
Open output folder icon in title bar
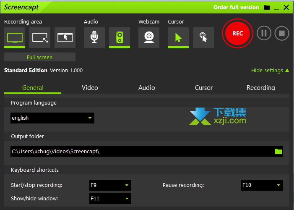point(267,7)
